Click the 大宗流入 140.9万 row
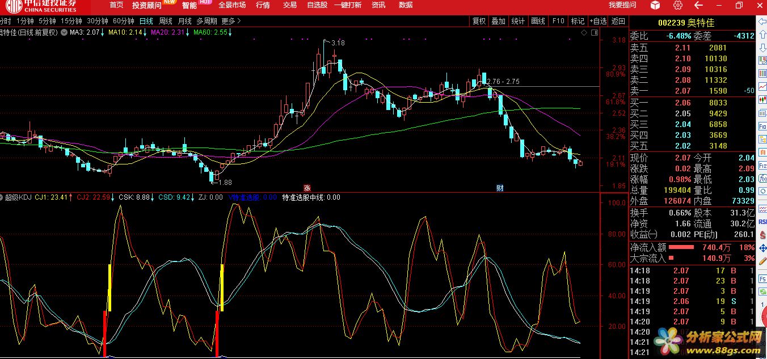767x359 pixels. [693, 258]
